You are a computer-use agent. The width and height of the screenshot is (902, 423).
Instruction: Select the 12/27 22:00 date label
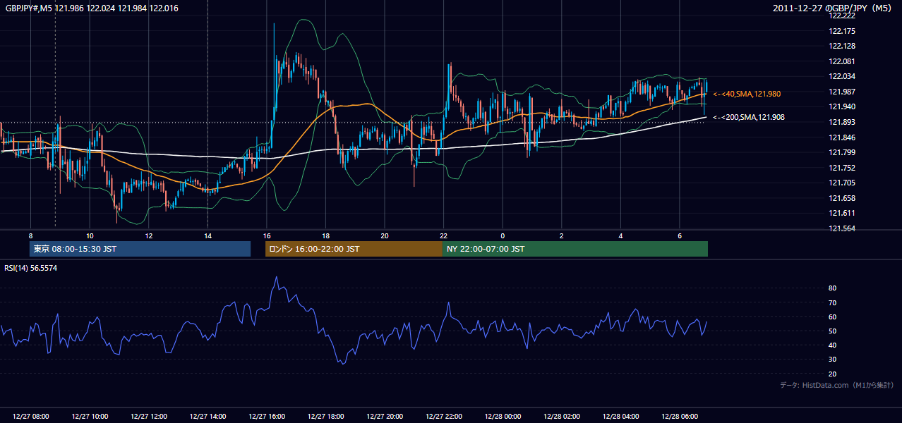click(x=443, y=417)
